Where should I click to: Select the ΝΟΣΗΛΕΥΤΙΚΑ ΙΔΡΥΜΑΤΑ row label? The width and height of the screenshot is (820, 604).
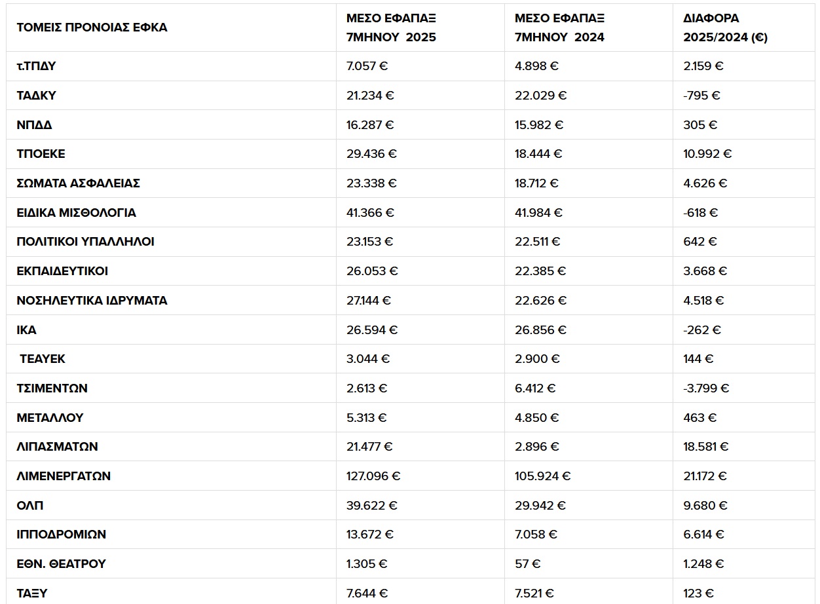click(x=92, y=301)
